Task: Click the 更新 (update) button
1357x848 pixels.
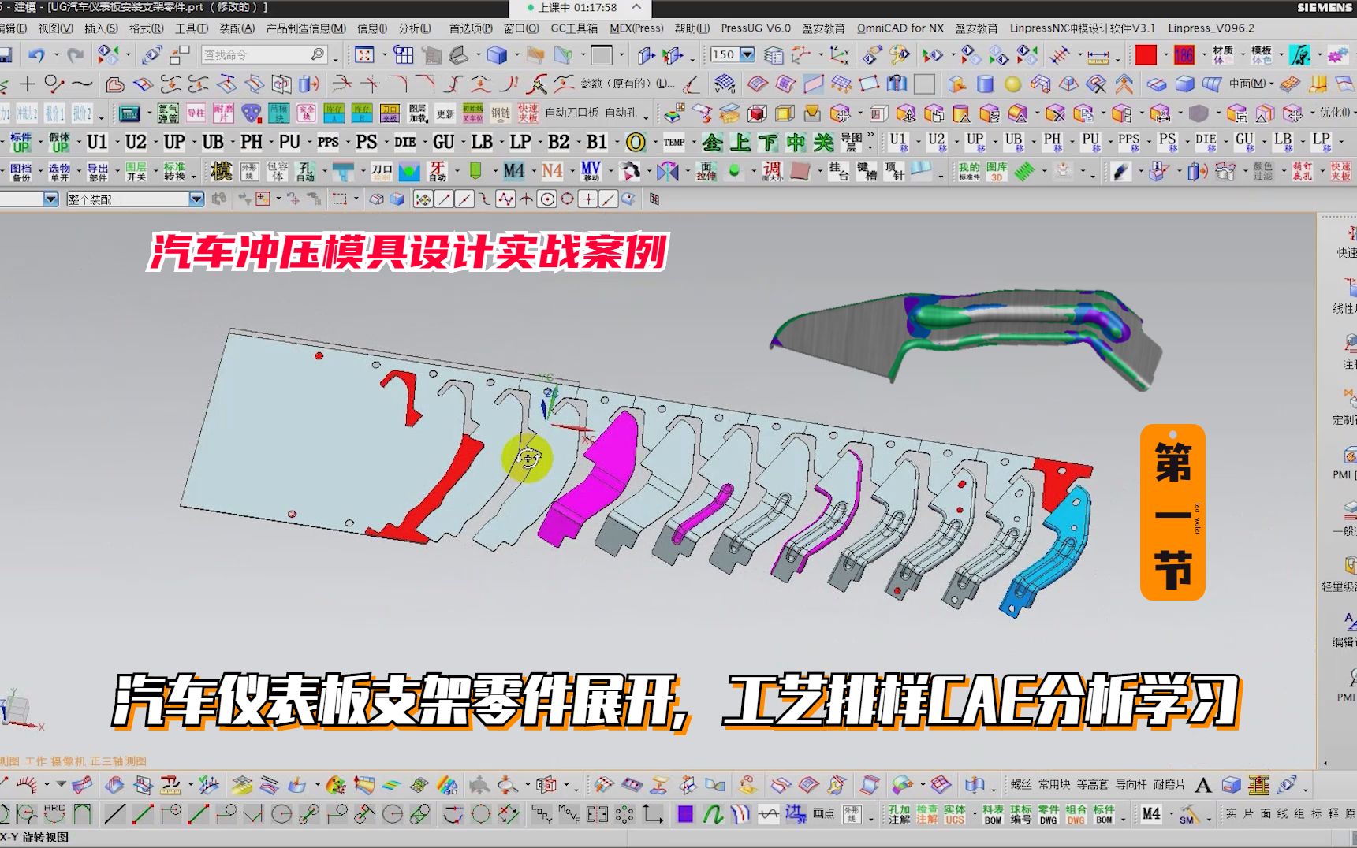Action: pyautogui.click(x=445, y=113)
